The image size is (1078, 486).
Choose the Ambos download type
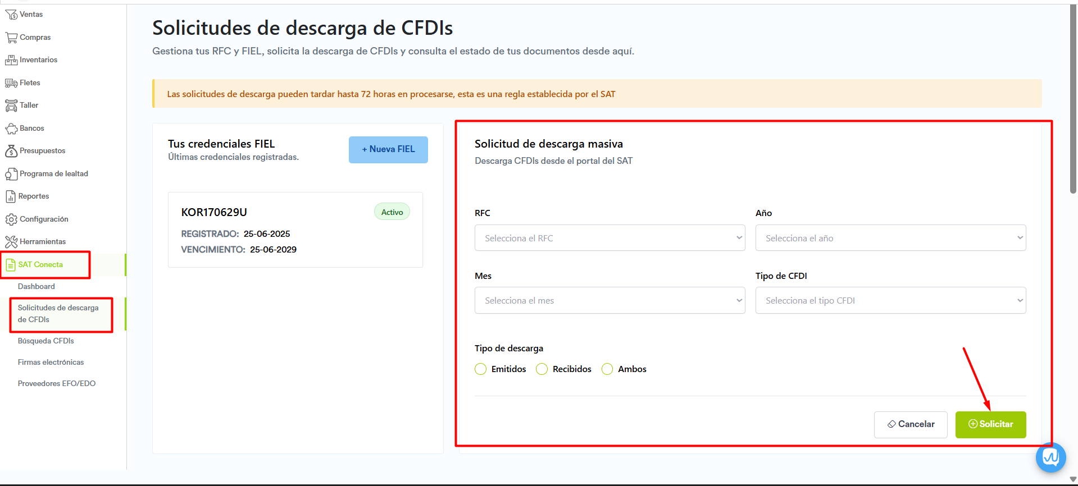pos(607,369)
